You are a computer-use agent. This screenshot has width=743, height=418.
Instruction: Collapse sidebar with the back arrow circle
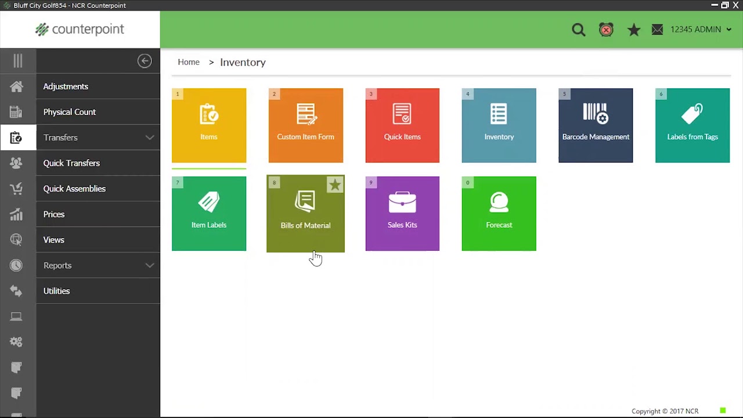(145, 61)
